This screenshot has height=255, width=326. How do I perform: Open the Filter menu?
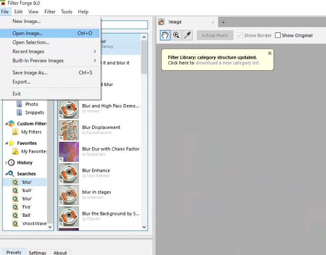click(50, 11)
